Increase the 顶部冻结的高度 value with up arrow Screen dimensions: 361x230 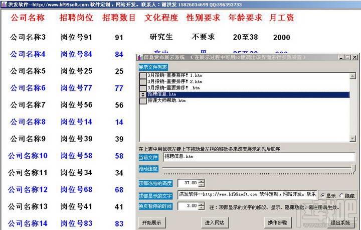[x=201, y=182]
